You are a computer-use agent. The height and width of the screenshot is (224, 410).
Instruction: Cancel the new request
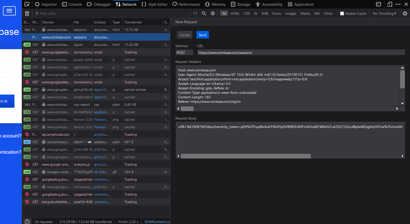[x=185, y=35]
